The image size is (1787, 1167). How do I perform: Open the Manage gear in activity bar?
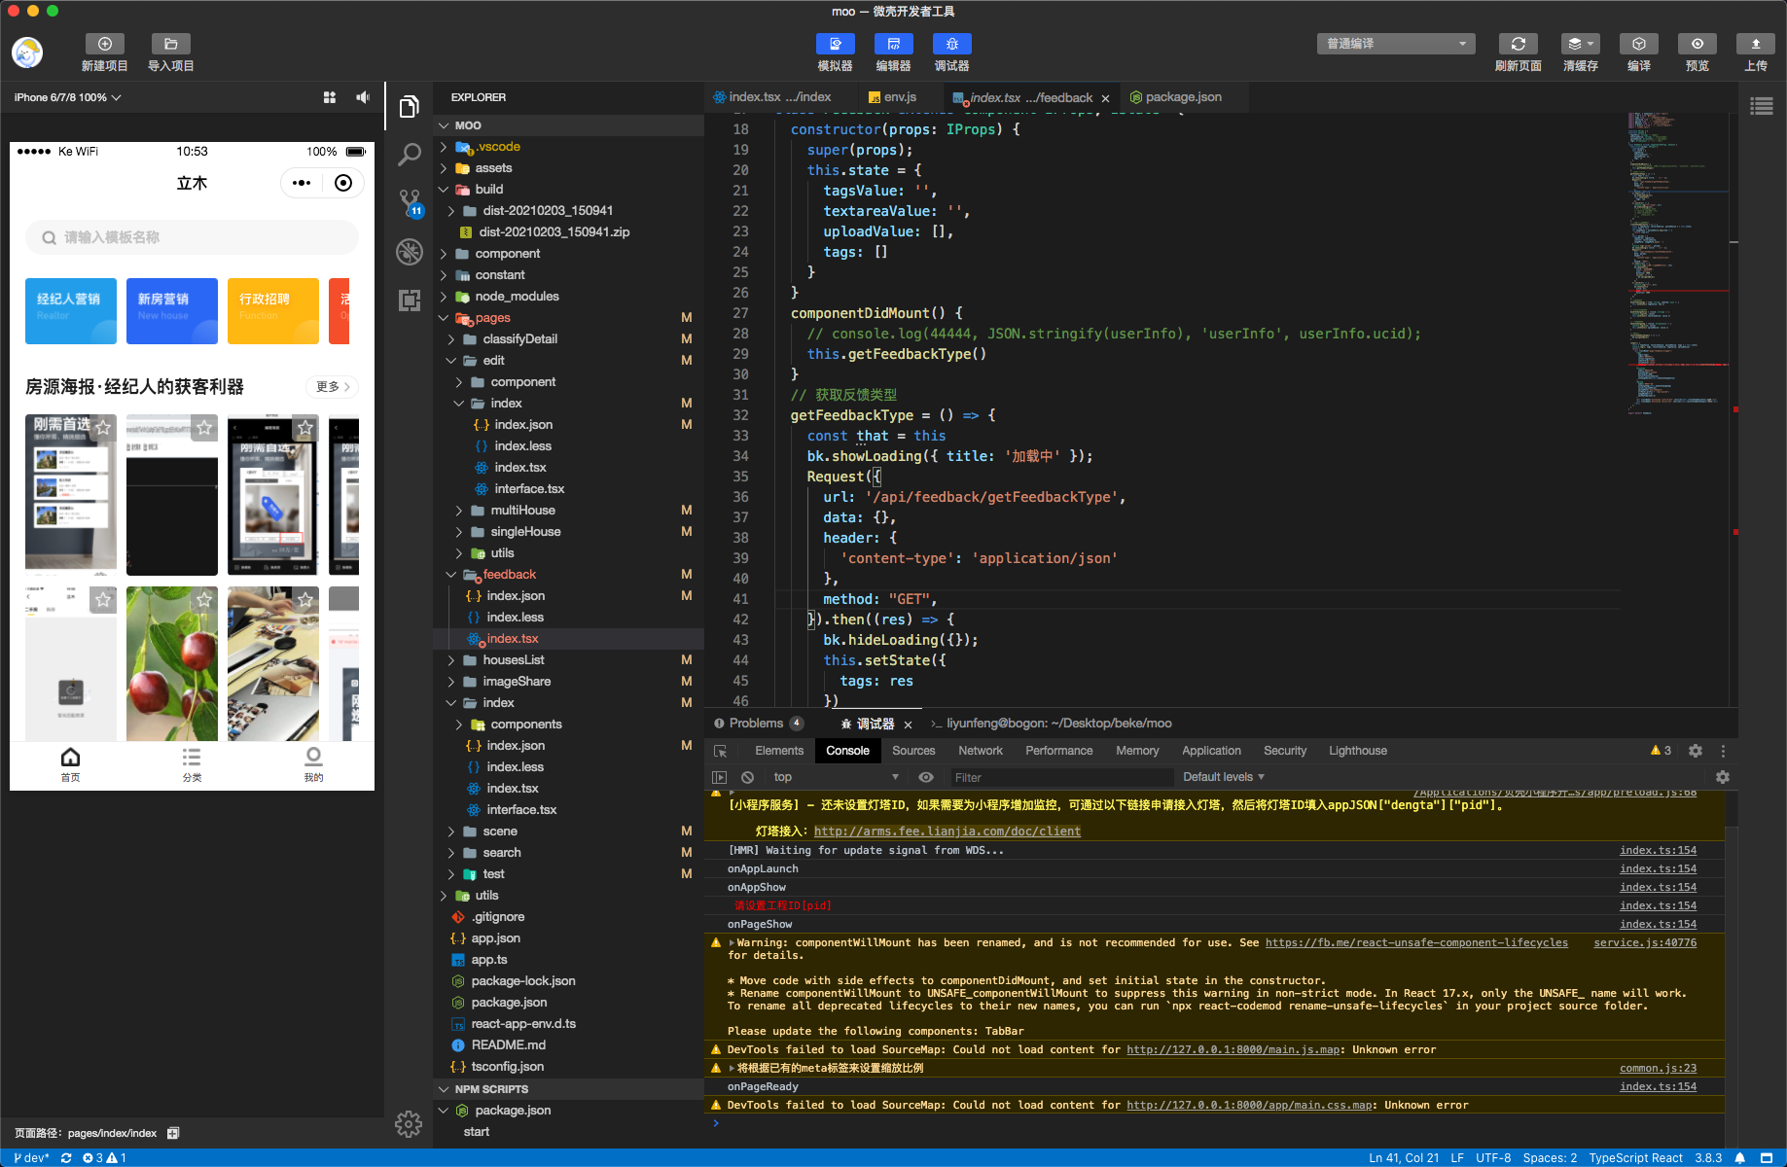409,1124
